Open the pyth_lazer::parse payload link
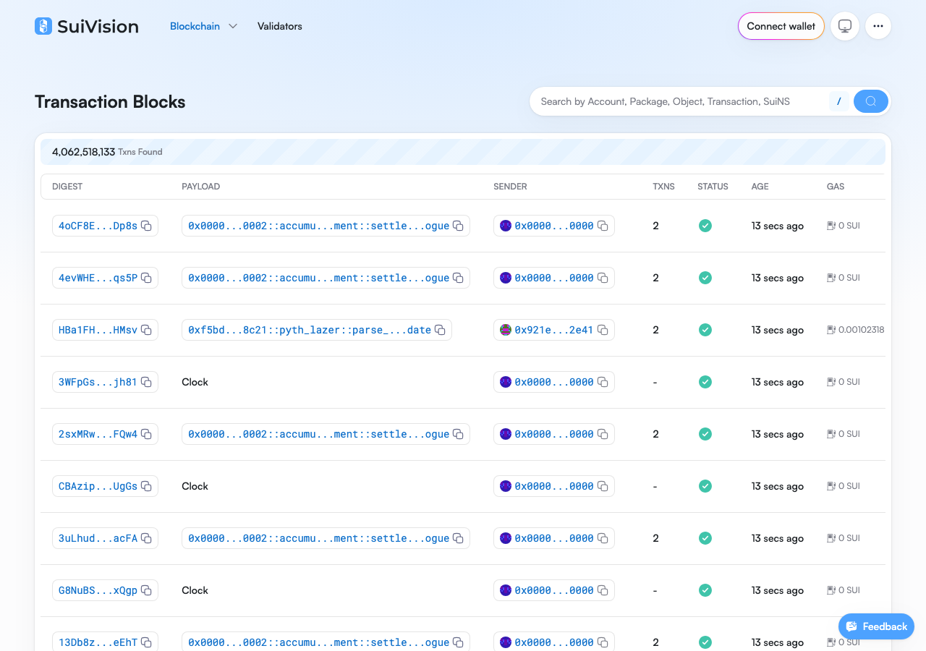Image resolution: width=926 pixels, height=651 pixels. [310, 330]
